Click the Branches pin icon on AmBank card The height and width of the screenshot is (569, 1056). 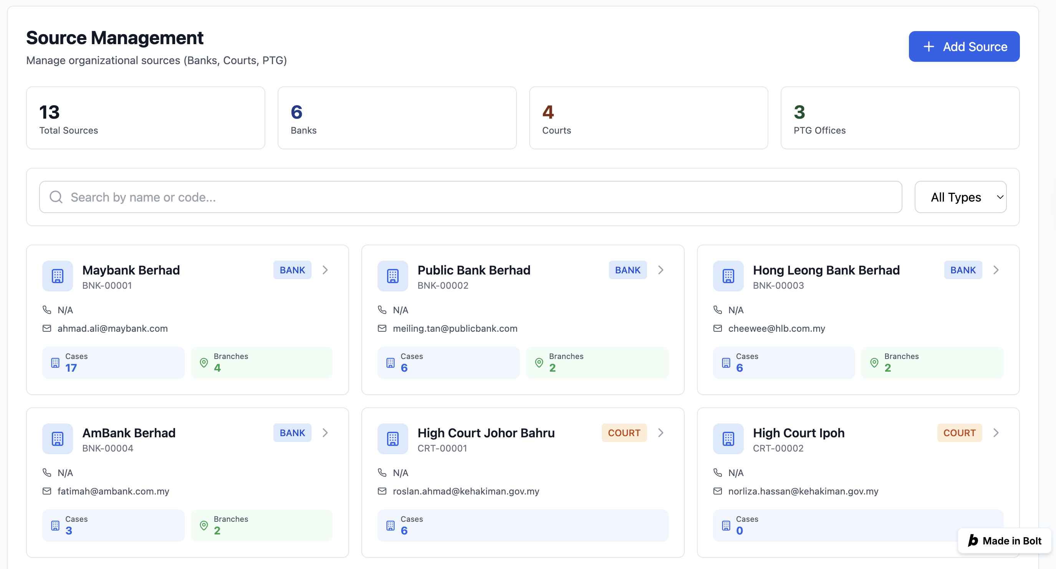pos(204,525)
